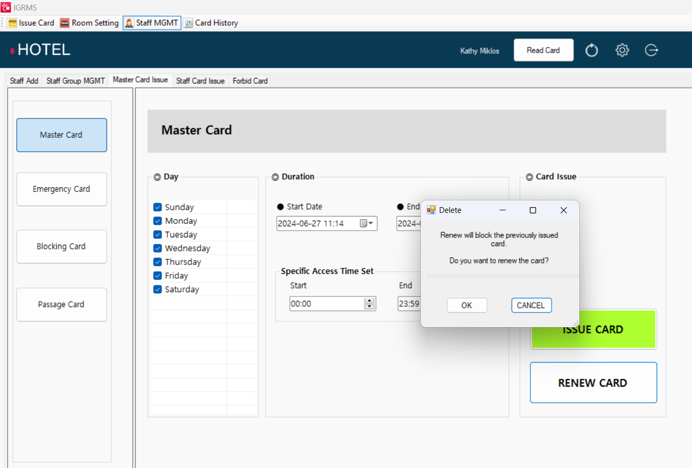692x468 pixels.
Task: Click the refresh icon in the header
Action: (591, 50)
